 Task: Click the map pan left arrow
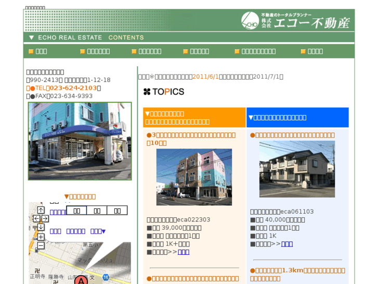pyautogui.click(x=36, y=218)
